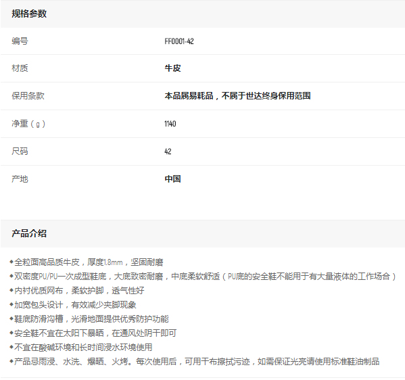Click the 尺码 row label
405x380 pixels.
pyautogui.click(x=20, y=151)
